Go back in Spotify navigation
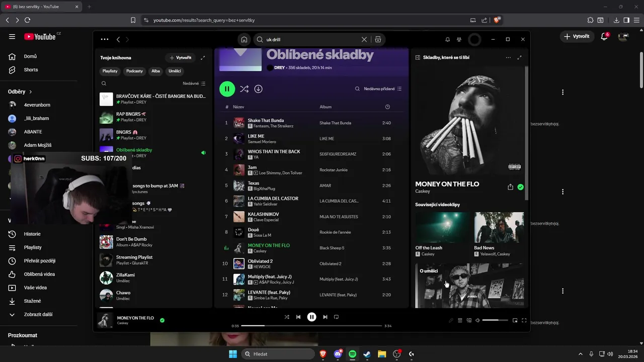The image size is (644, 362). click(x=118, y=39)
